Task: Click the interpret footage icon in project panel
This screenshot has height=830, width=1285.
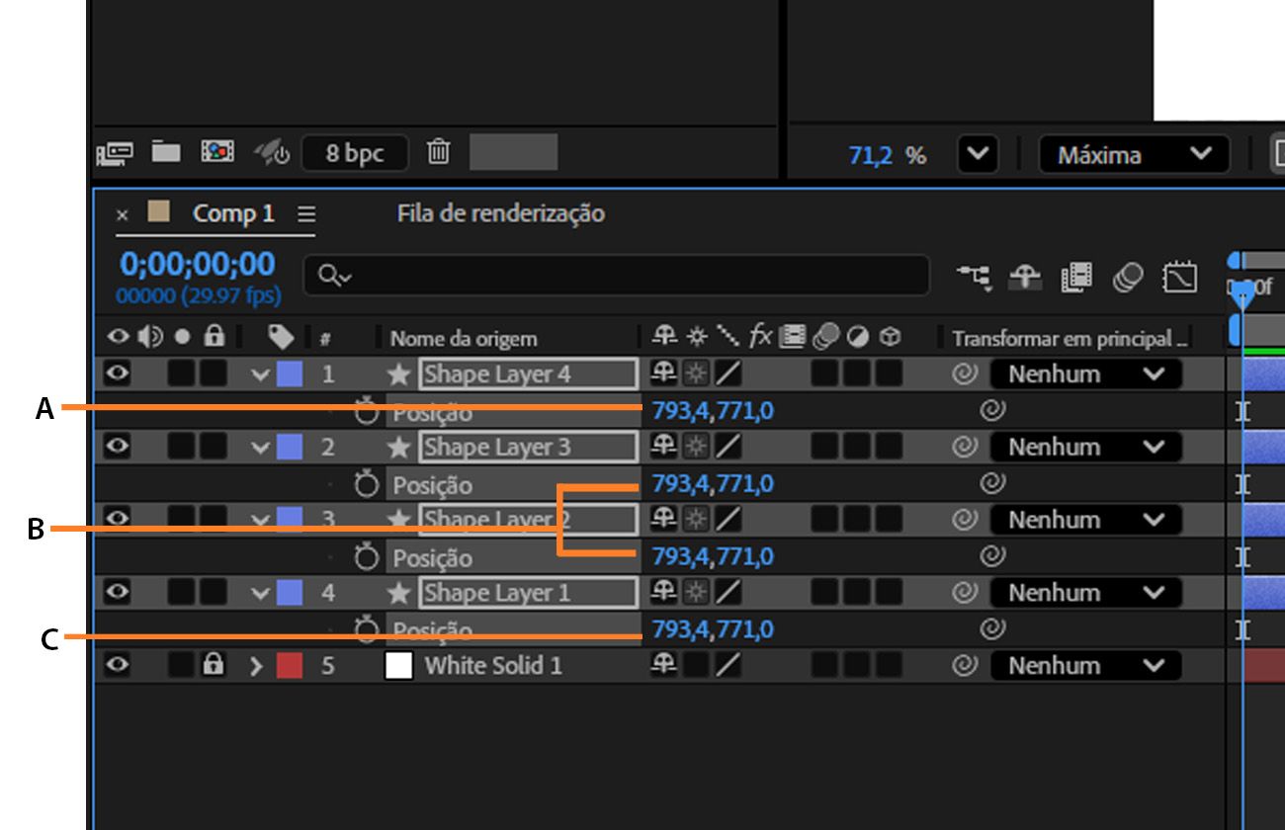Action: click(x=115, y=153)
